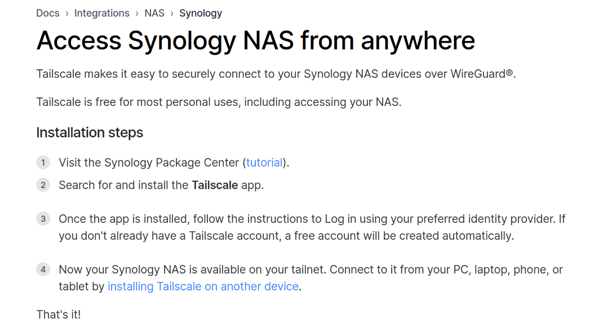Click the step 3 identity provider instructions
The image size is (603, 331).
[312, 227]
